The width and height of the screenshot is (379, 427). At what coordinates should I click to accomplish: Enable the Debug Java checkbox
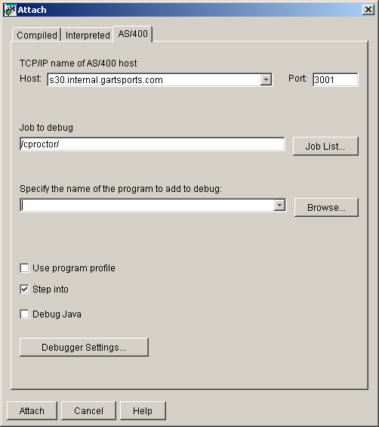[x=24, y=314]
